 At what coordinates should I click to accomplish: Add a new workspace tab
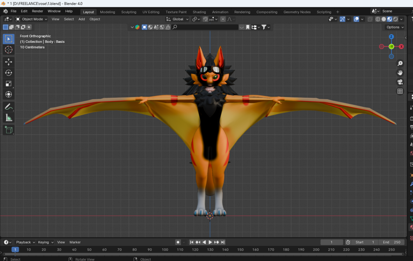click(x=337, y=12)
